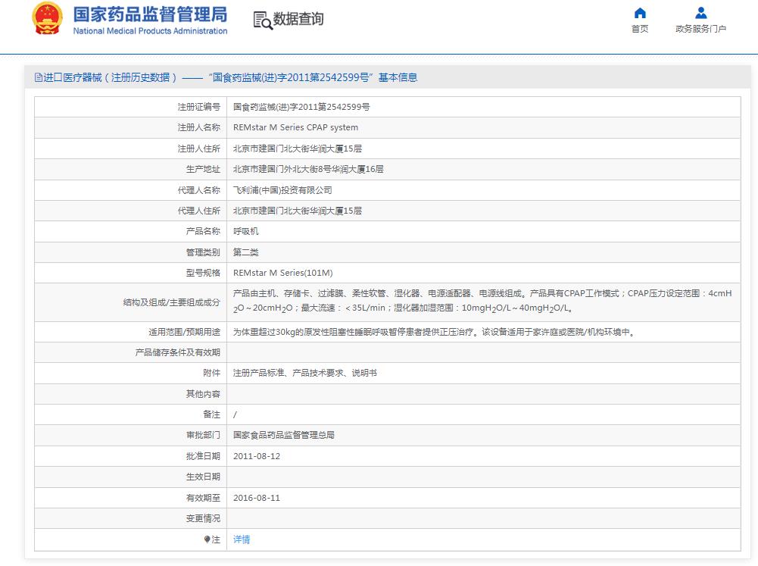Screen dimensions: 758x566
Task: Click the 数据查询 magnifier document icon
Action: point(262,20)
